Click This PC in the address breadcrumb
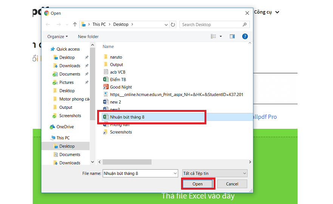The height and width of the screenshot is (204, 333). pos(99,25)
